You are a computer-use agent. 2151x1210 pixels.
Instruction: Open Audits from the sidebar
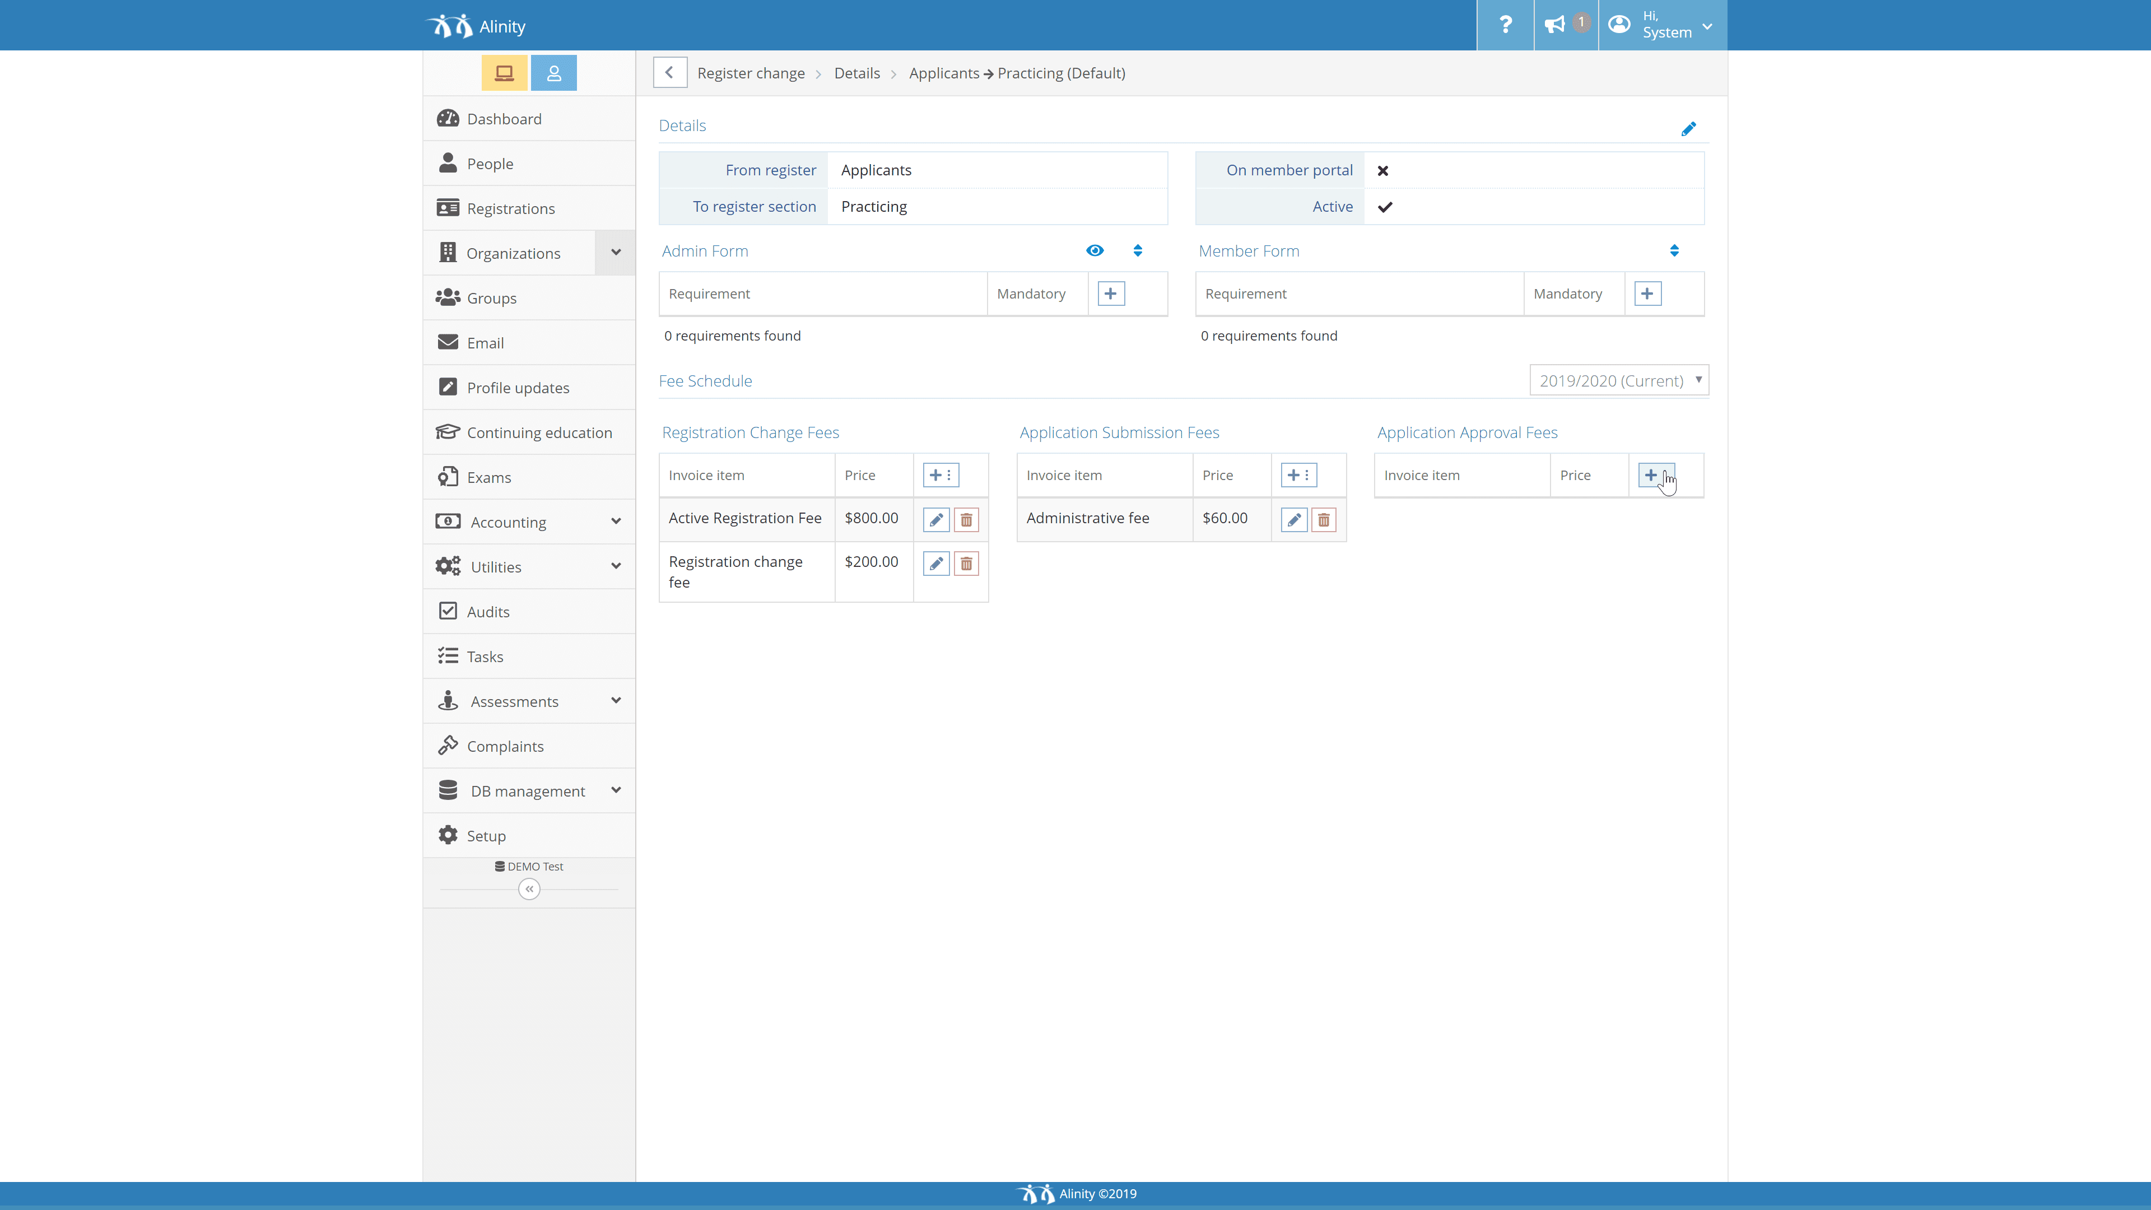[x=529, y=611]
